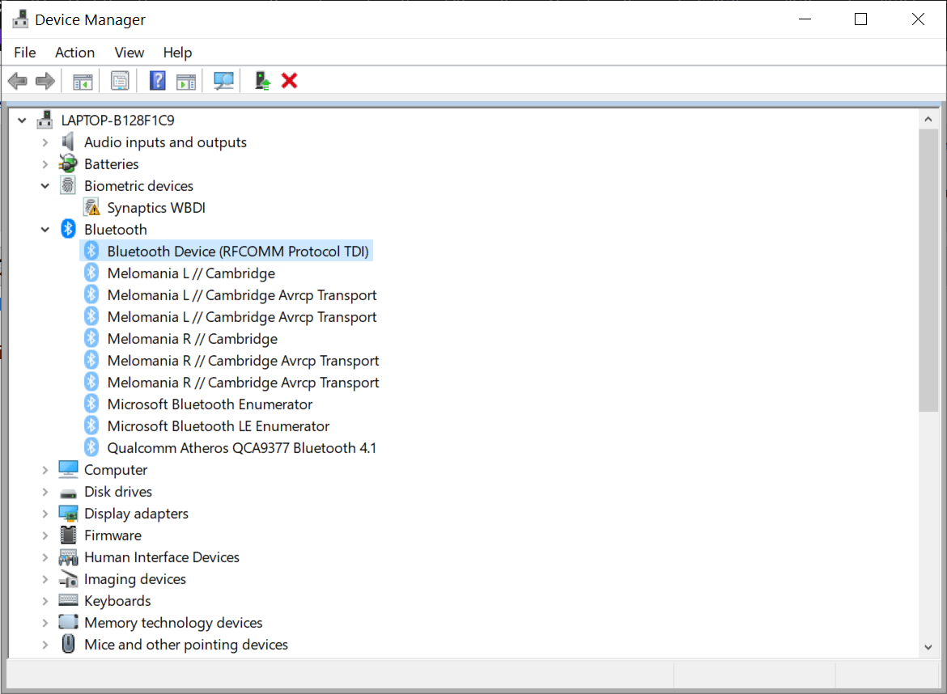Image resolution: width=947 pixels, height=694 pixels.
Task: Minimize the Device Manager window
Action: point(805,19)
